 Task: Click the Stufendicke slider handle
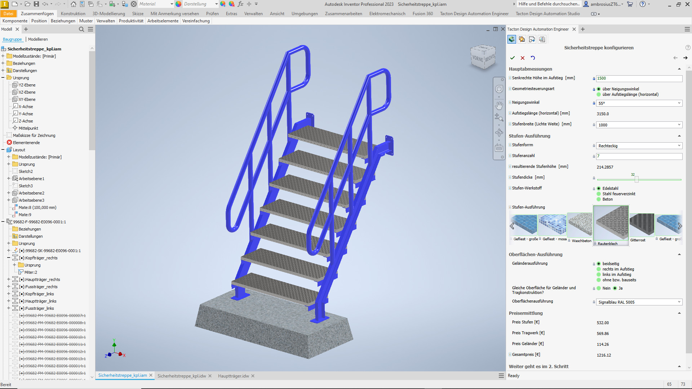[636, 179]
